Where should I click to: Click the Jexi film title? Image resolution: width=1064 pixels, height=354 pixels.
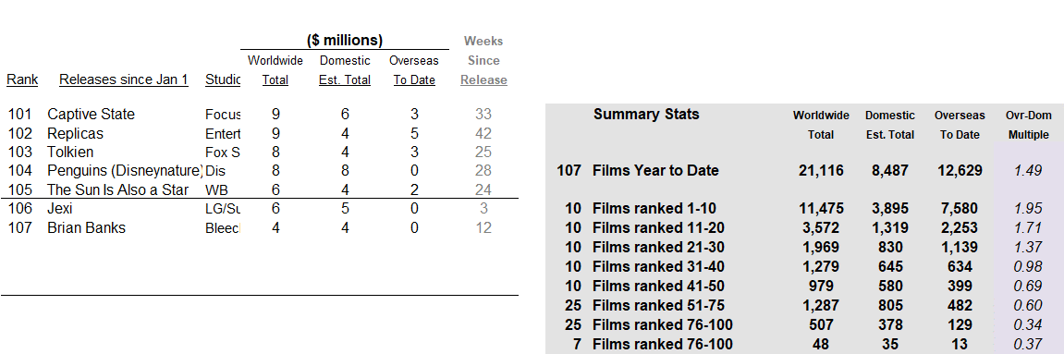coord(60,209)
